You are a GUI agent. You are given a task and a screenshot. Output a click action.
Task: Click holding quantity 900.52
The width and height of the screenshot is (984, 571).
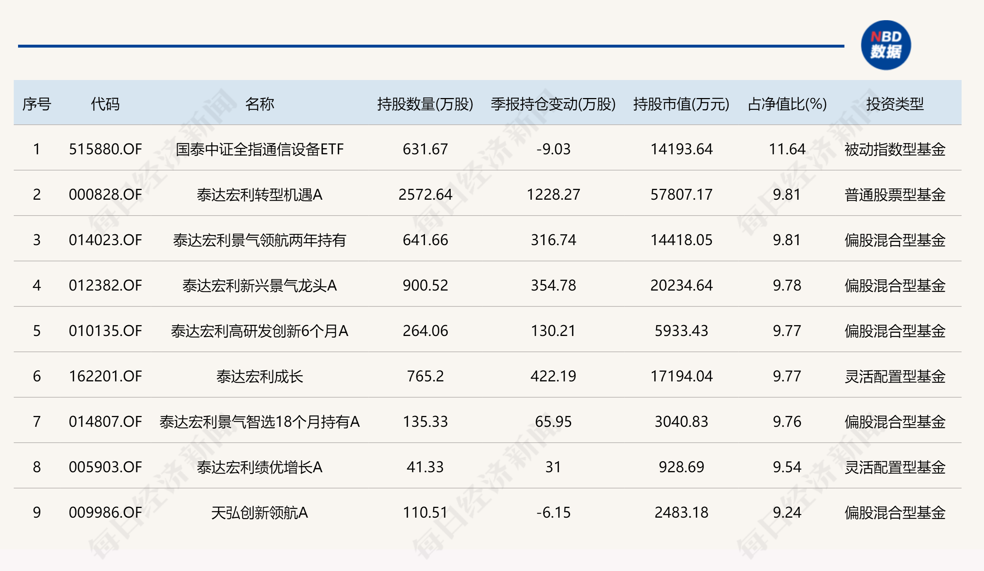tap(425, 285)
